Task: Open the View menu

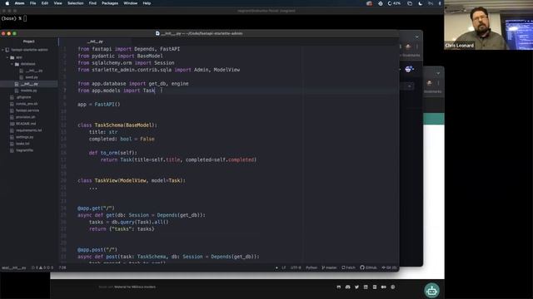Action: 58,3
